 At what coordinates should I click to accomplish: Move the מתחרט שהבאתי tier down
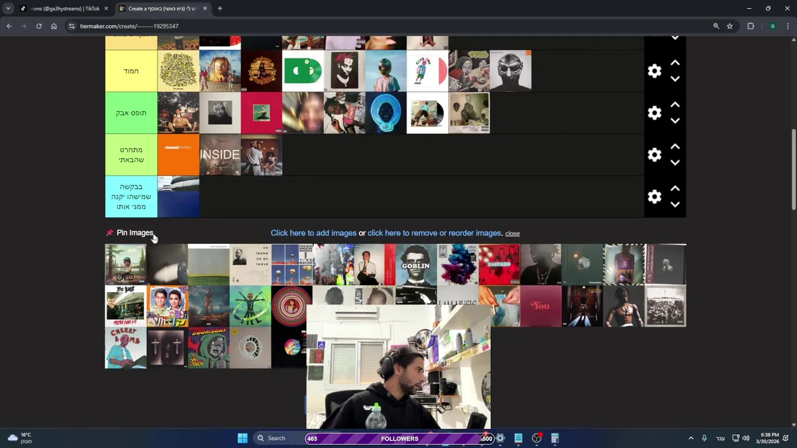point(675,162)
